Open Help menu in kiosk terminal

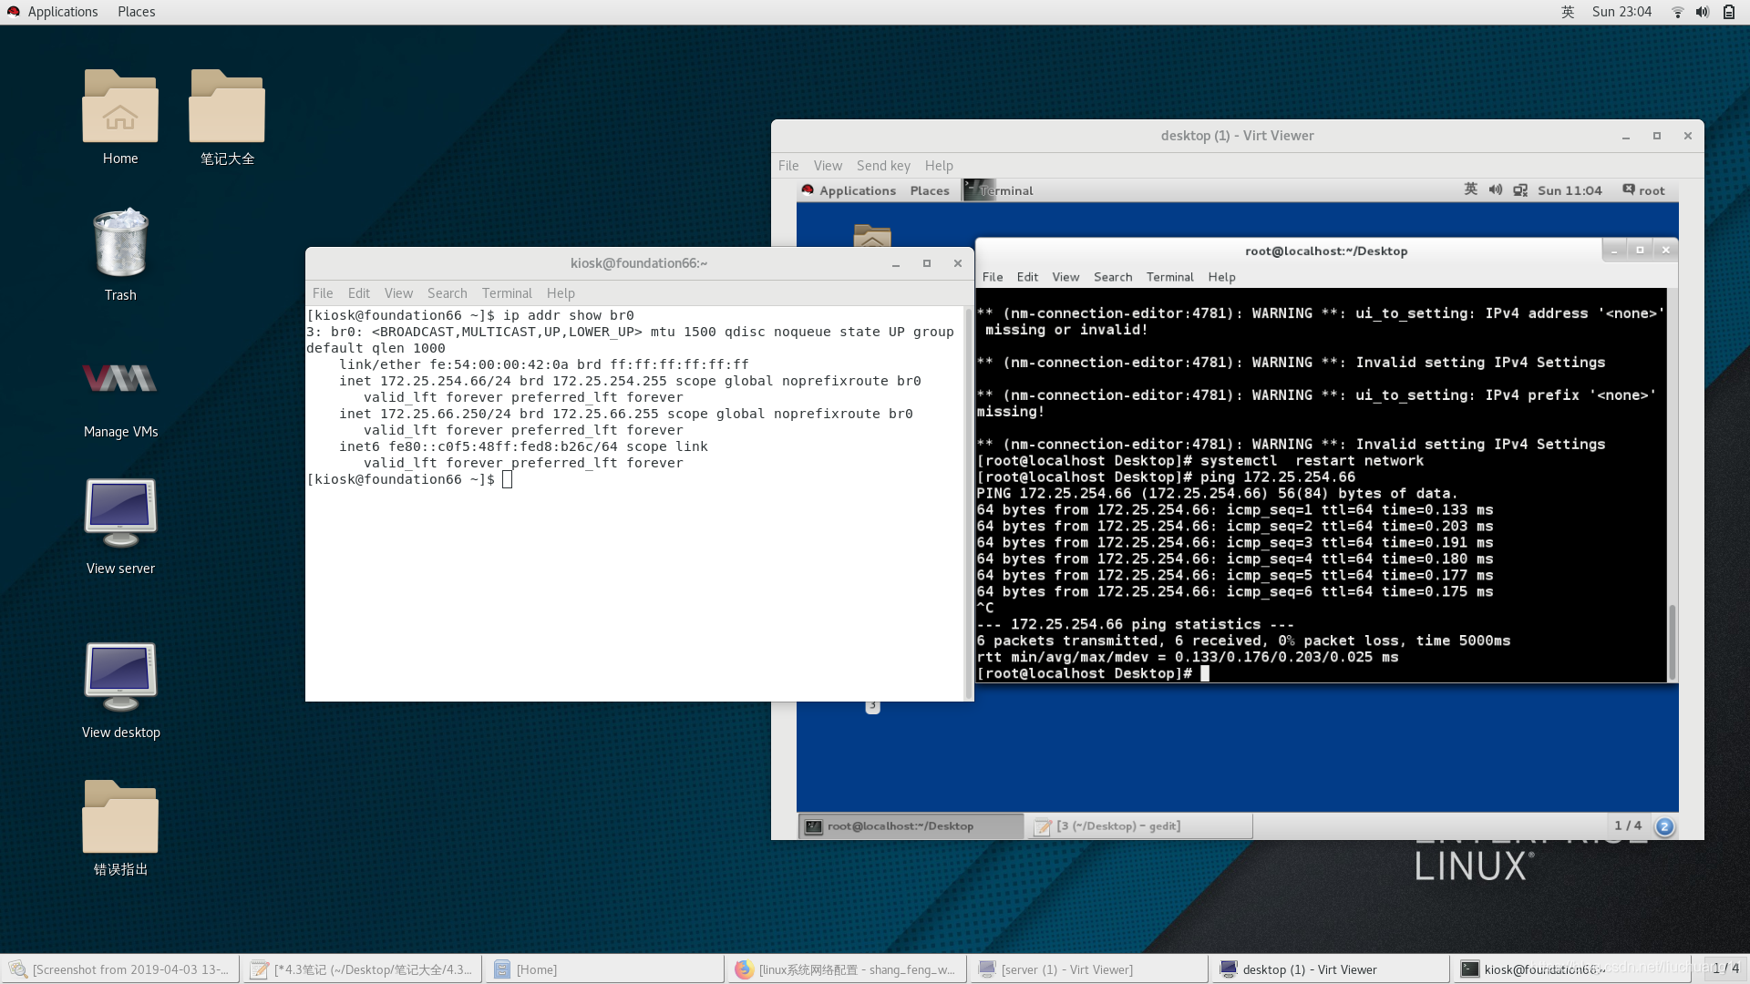click(x=561, y=293)
